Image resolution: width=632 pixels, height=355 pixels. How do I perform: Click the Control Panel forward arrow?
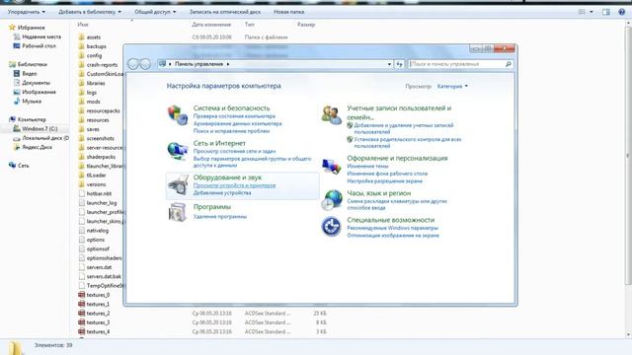pyautogui.click(x=145, y=64)
